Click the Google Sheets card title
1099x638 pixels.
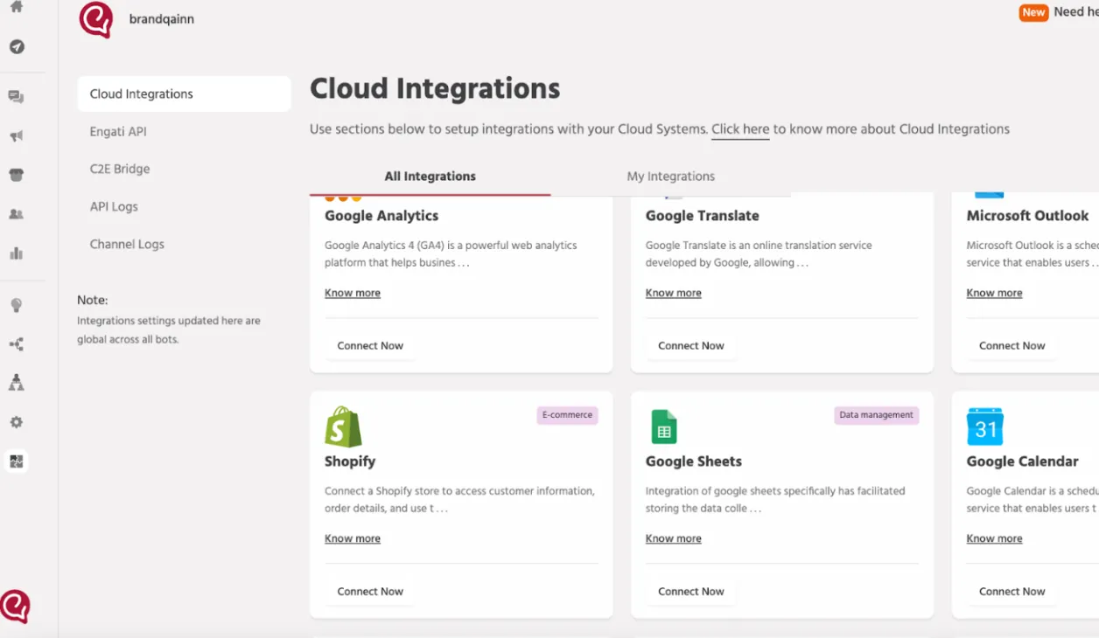click(694, 461)
